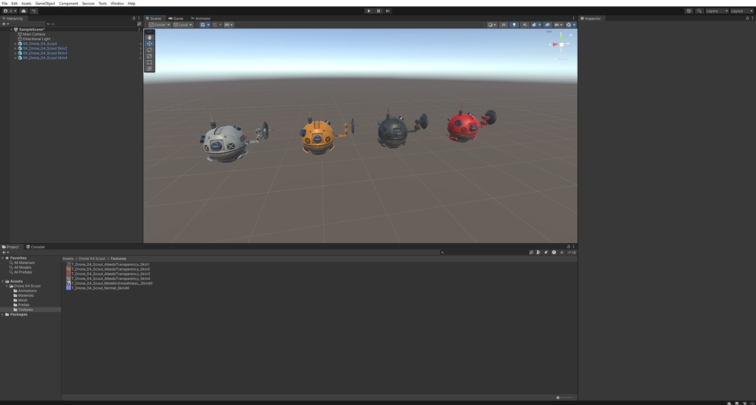Viewport: 756px width, 405px height.
Task: Open the Undo History icon
Action: click(689, 11)
